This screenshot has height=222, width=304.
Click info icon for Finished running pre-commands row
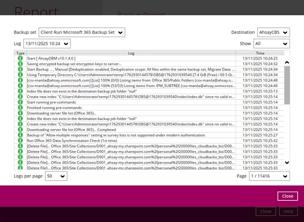coord(20,108)
